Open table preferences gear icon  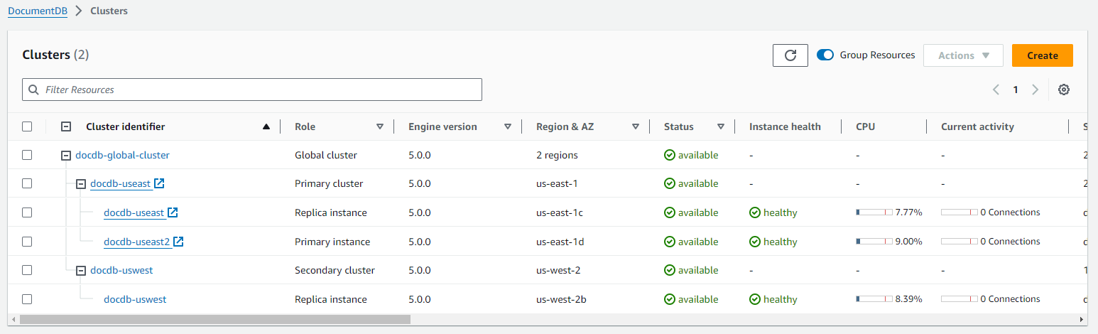pos(1063,90)
